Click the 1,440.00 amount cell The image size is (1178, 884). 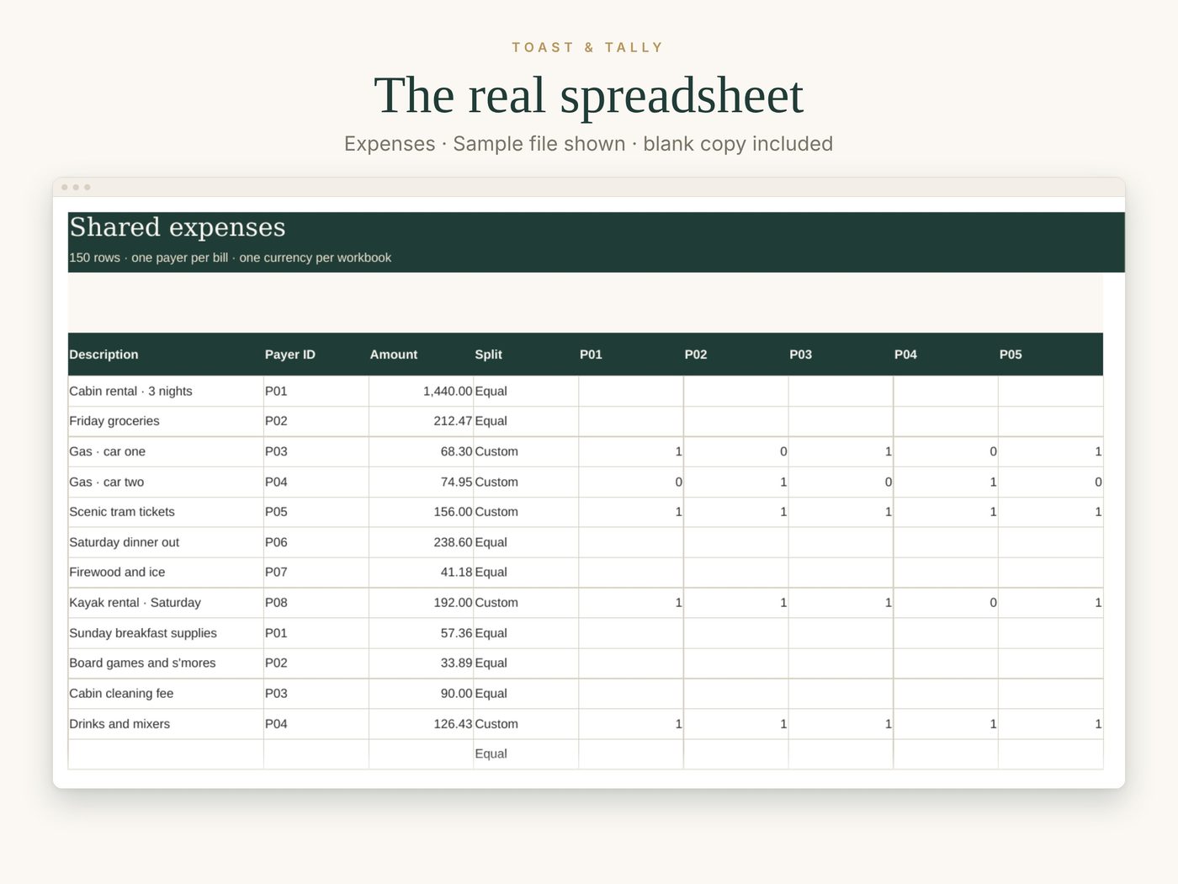click(422, 391)
